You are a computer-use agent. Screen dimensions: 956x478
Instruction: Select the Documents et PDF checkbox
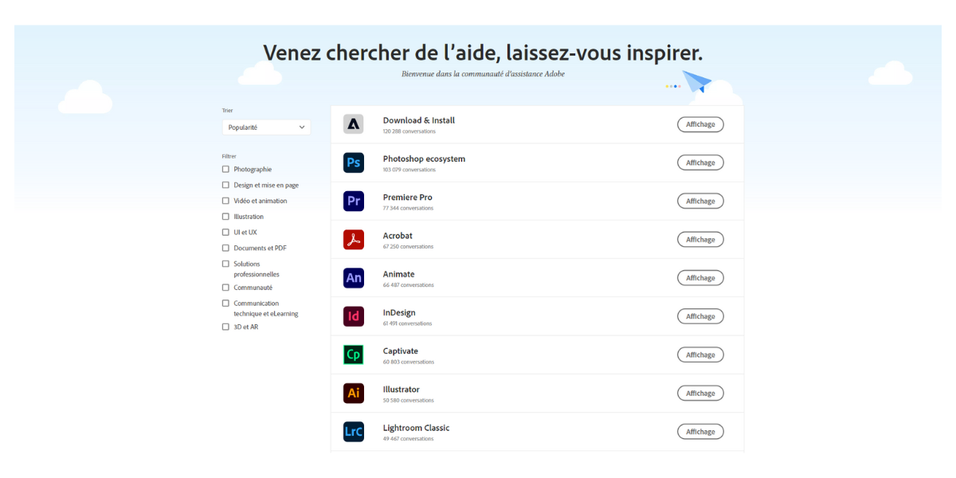pos(225,248)
